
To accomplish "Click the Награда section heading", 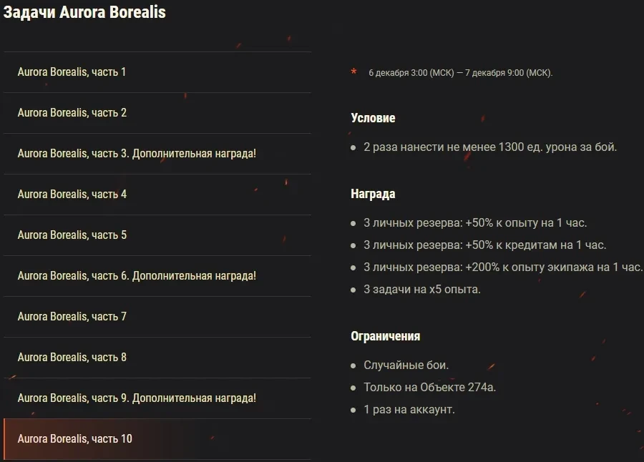I will (373, 194).
